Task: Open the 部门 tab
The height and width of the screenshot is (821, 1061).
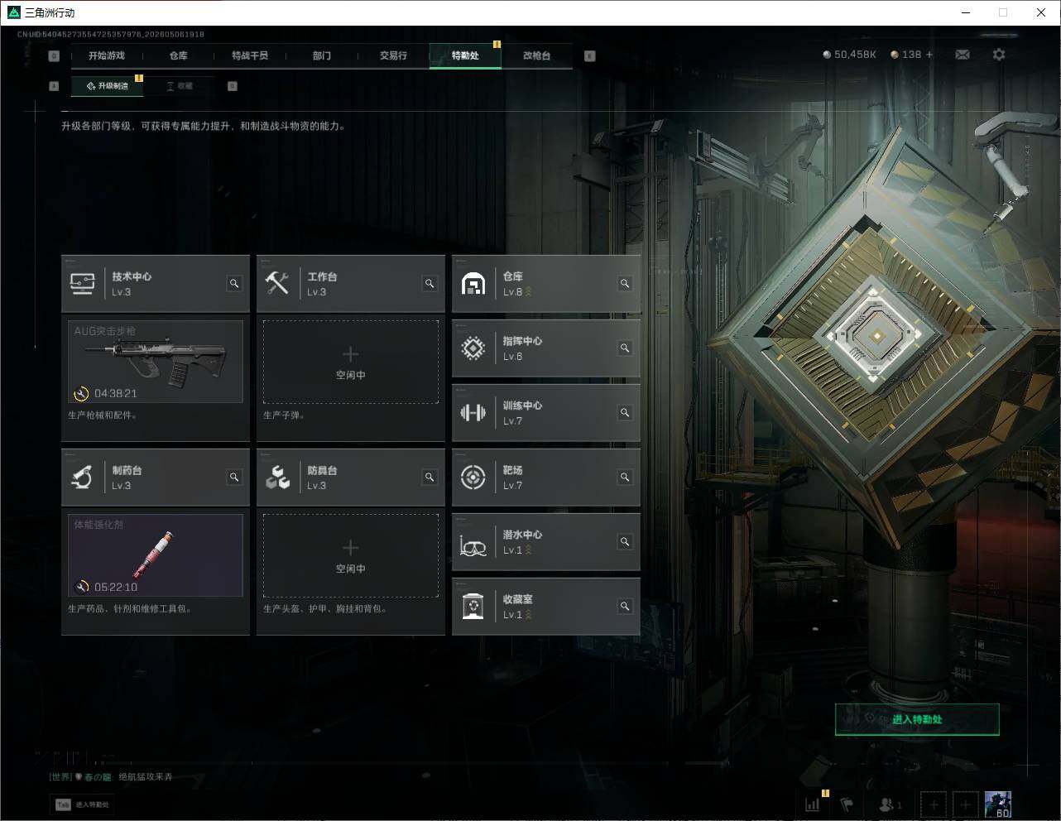Action: (322, 55)
